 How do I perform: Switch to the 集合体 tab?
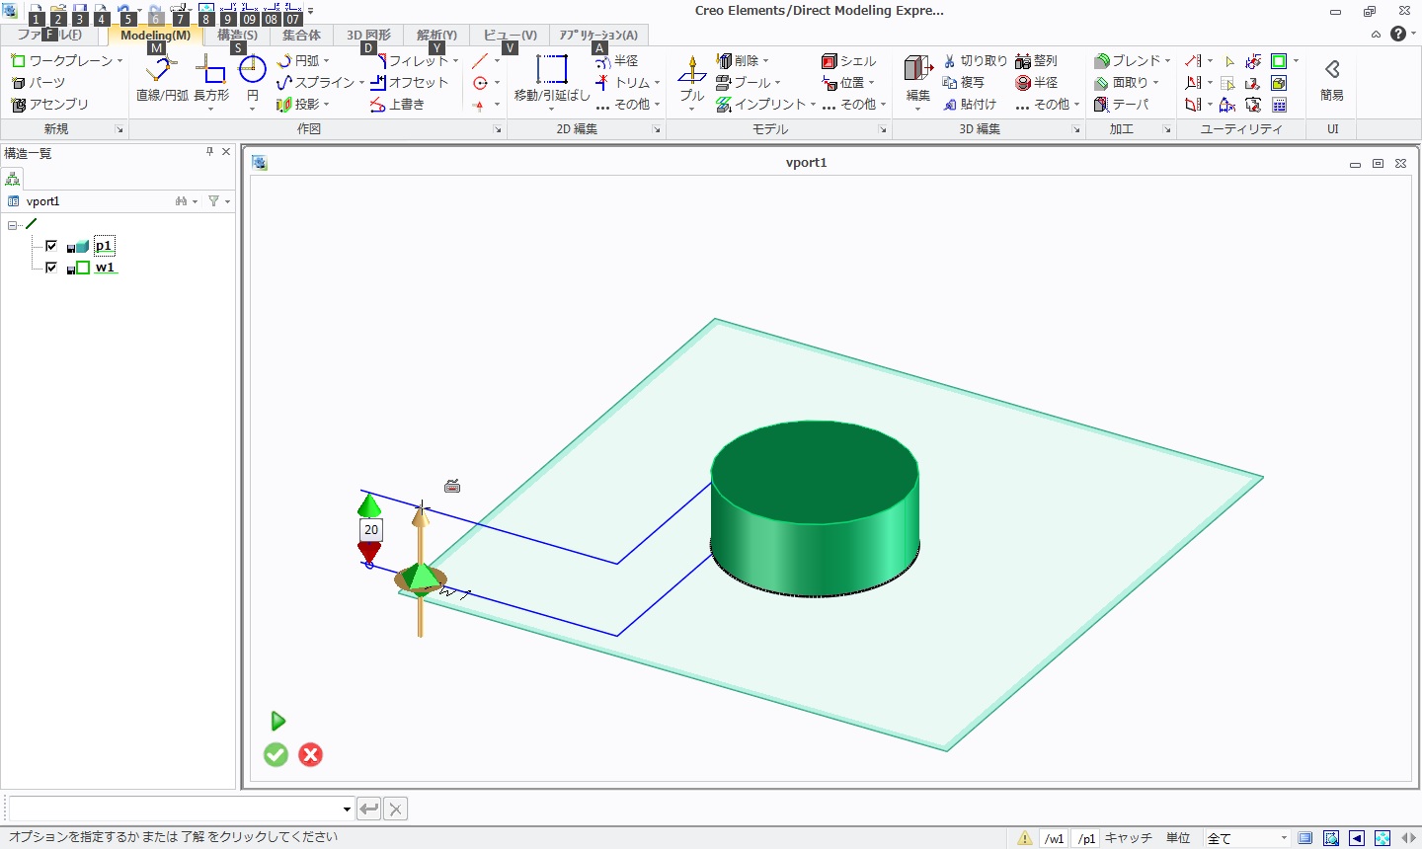(301, 35)
